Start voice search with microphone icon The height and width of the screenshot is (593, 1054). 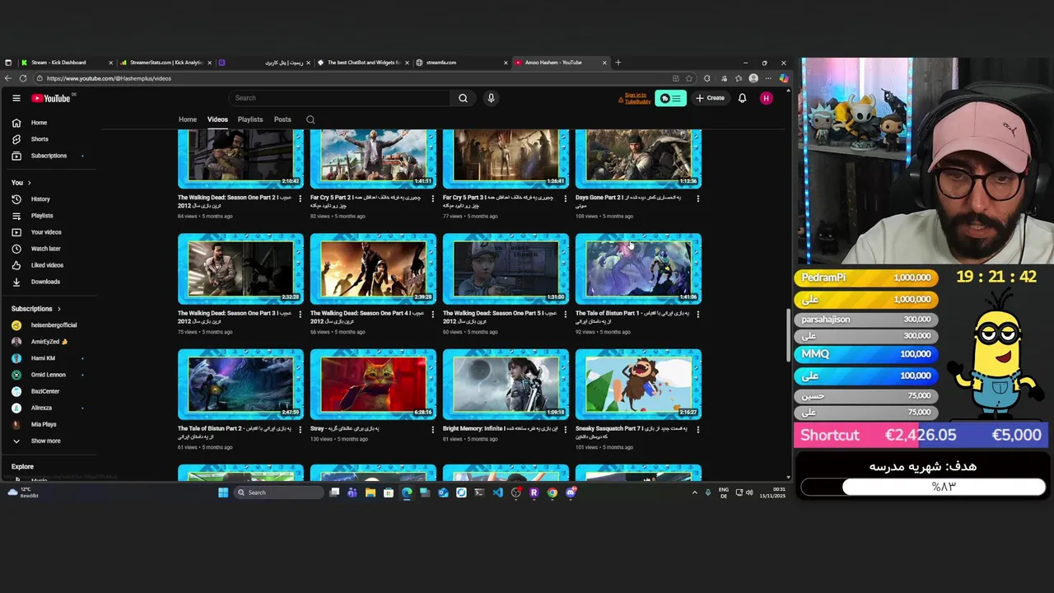click(491, 98)
